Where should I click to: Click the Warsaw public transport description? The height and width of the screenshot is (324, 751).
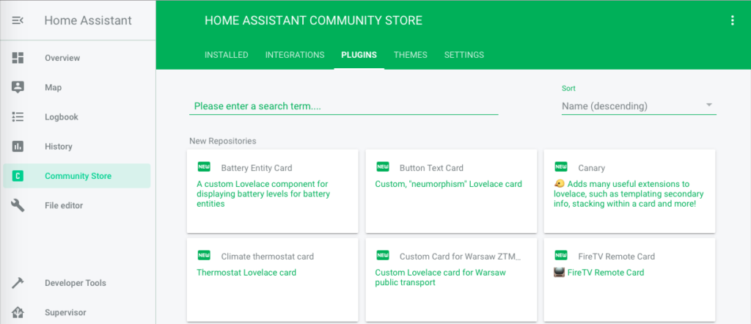coord(440,278)
